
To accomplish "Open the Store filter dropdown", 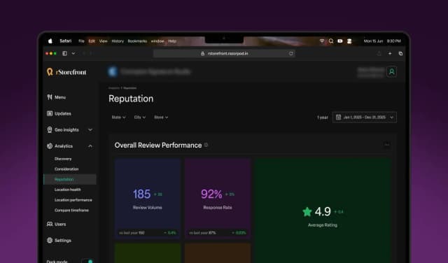I will [161, 118].
